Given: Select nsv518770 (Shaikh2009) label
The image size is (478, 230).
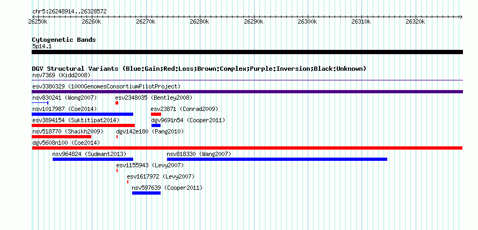Looking at the screenshot, I should coord(68,131).
